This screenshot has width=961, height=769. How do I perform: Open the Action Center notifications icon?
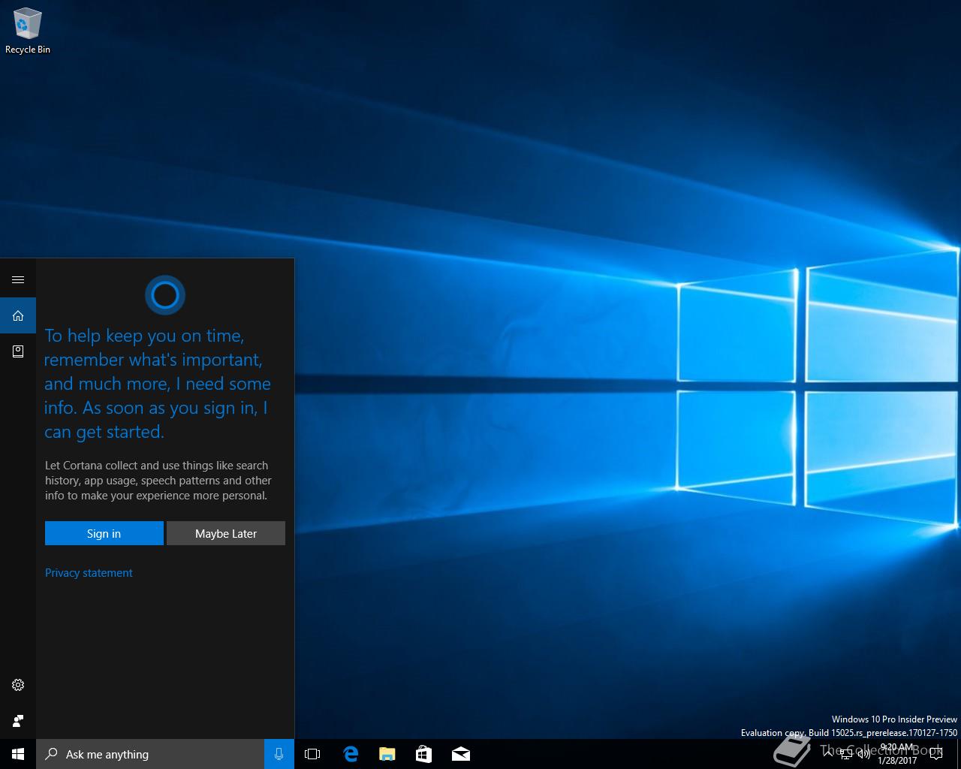(x=935, y=754)
